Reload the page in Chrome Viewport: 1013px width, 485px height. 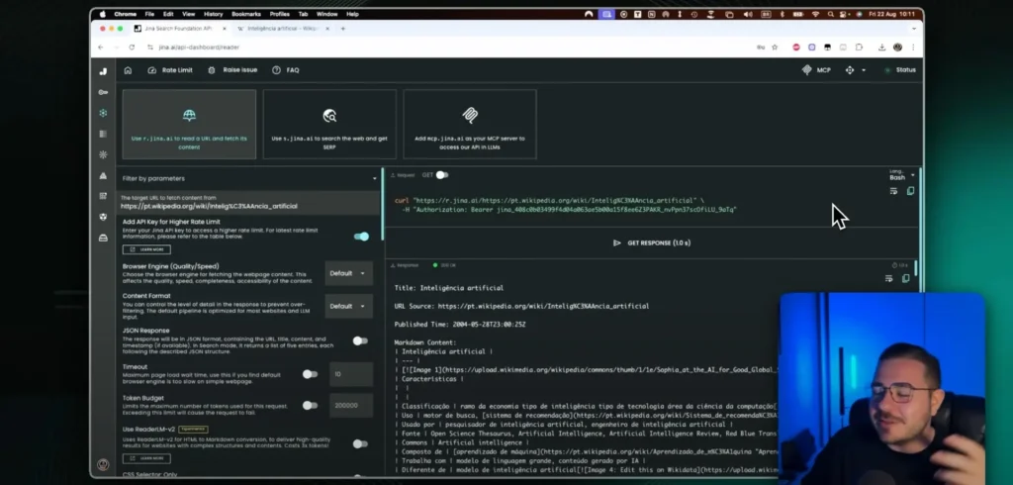point(132,48)
